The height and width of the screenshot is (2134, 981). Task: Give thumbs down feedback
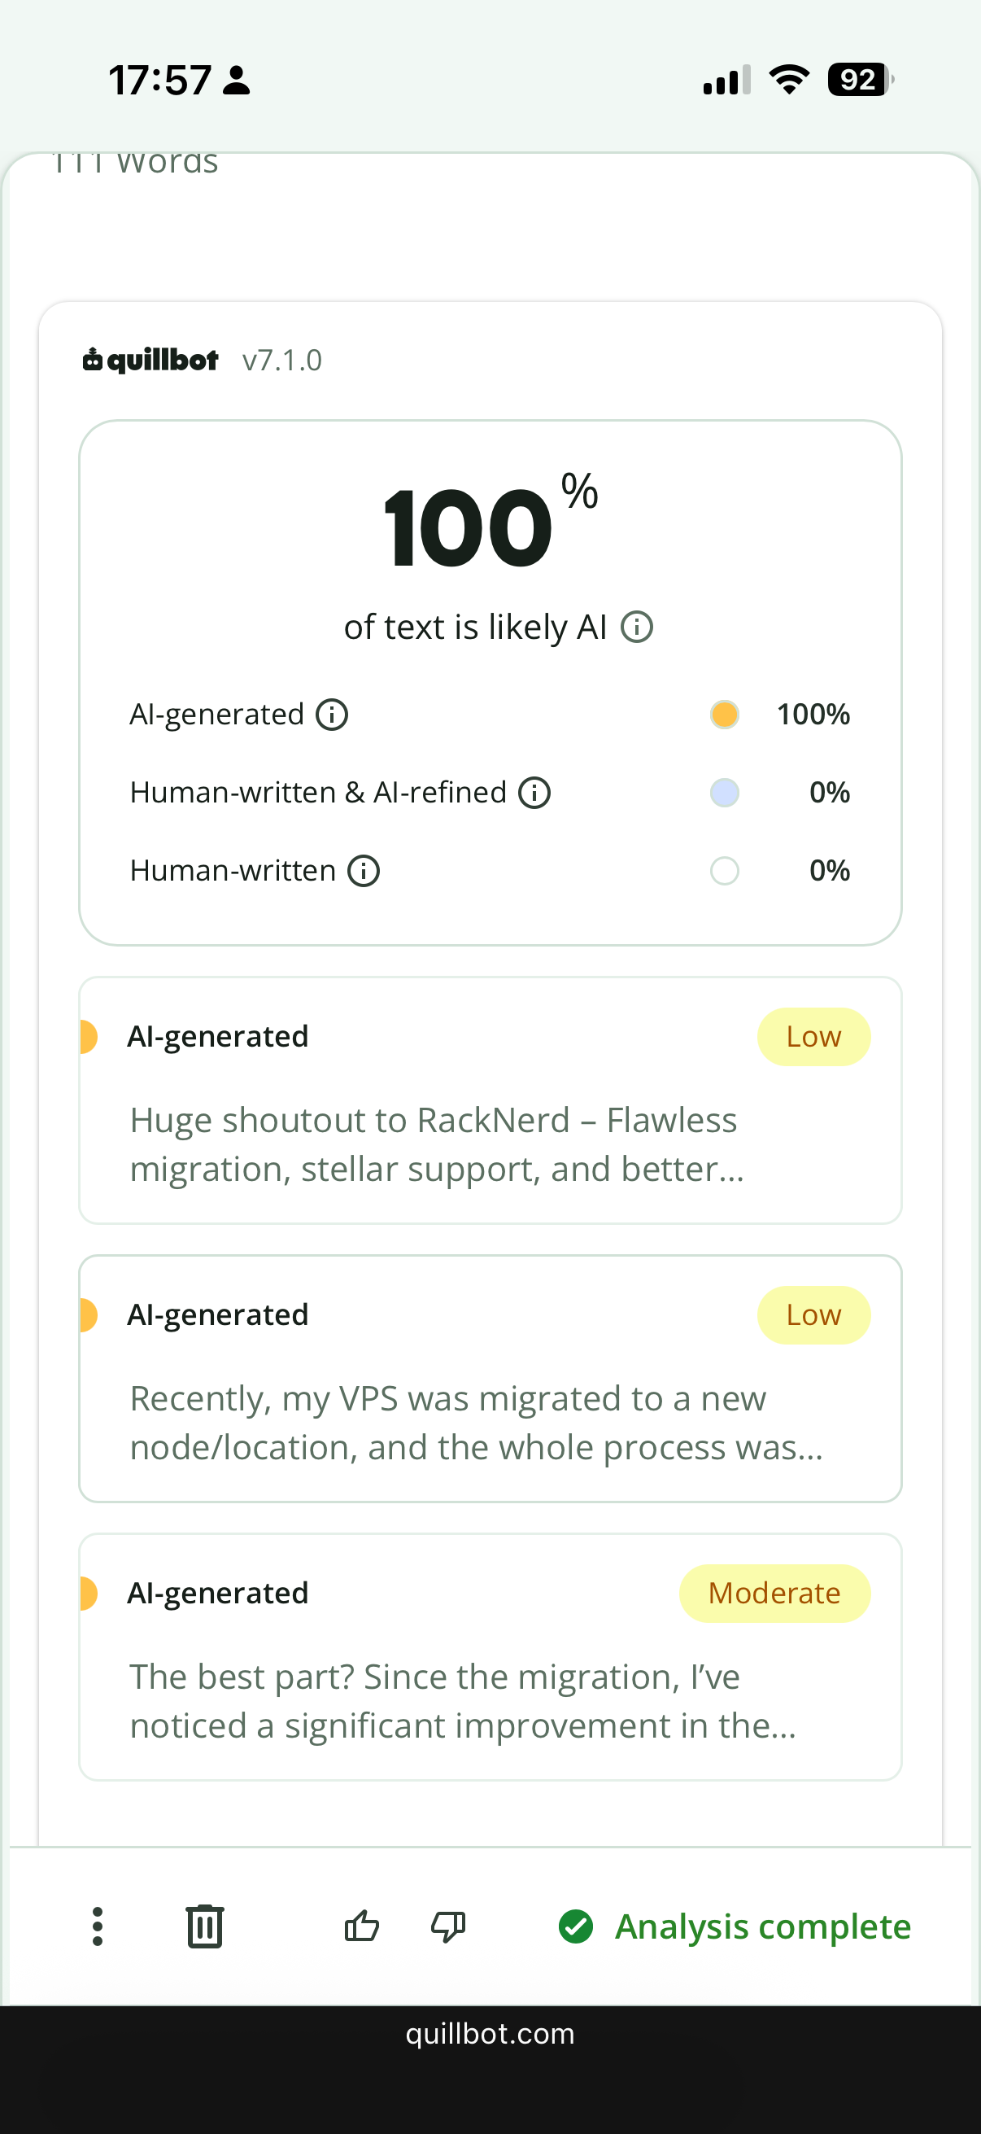click(448, 1927)
